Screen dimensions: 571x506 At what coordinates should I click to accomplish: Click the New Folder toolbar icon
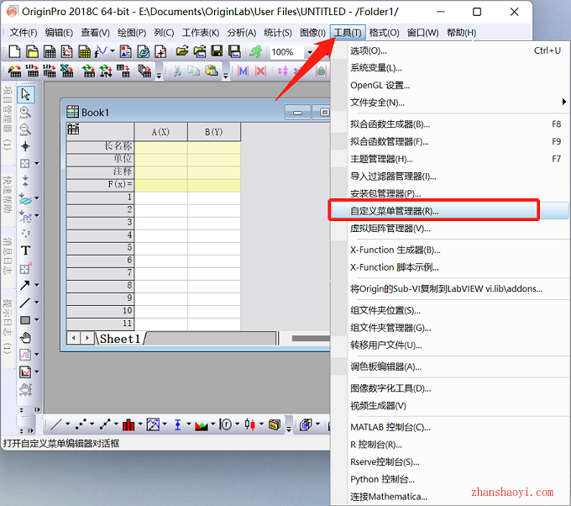pyautogui.click(x=32, y=51)
